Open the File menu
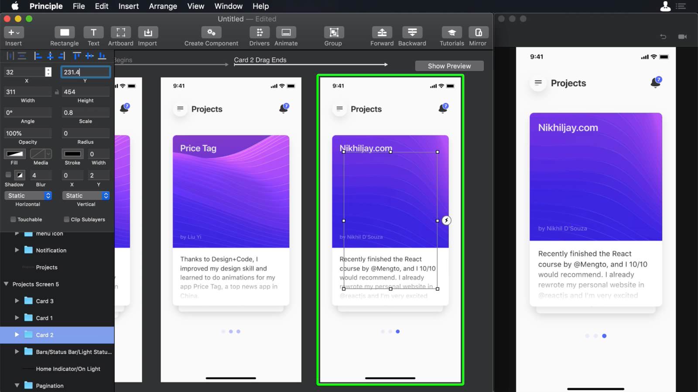Screen dimensions: 698x392 click(79, 6)
